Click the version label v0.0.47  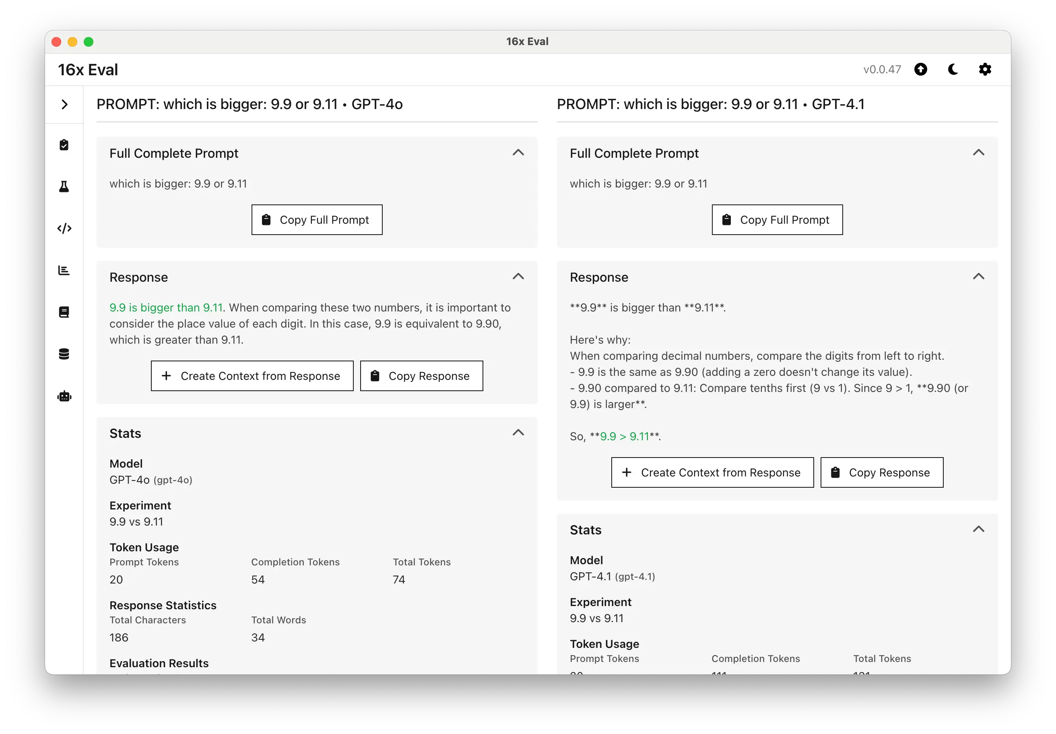pyautogui.click(x=882, y=70)
